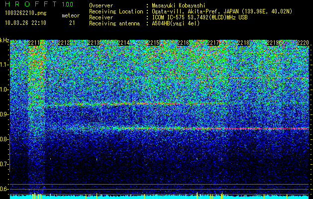This screenshot has height=199, width=313.
Task: Click the kHz axis unit label
Action: (4, 40)
